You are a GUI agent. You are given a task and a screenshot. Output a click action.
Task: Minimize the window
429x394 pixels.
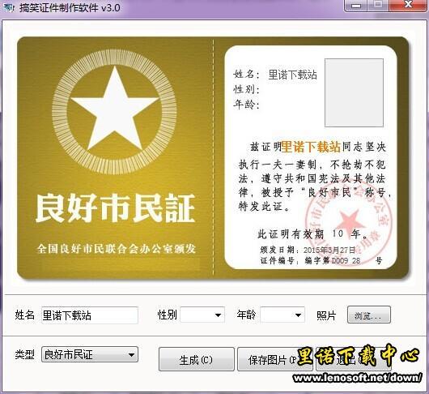pos(355,6)
